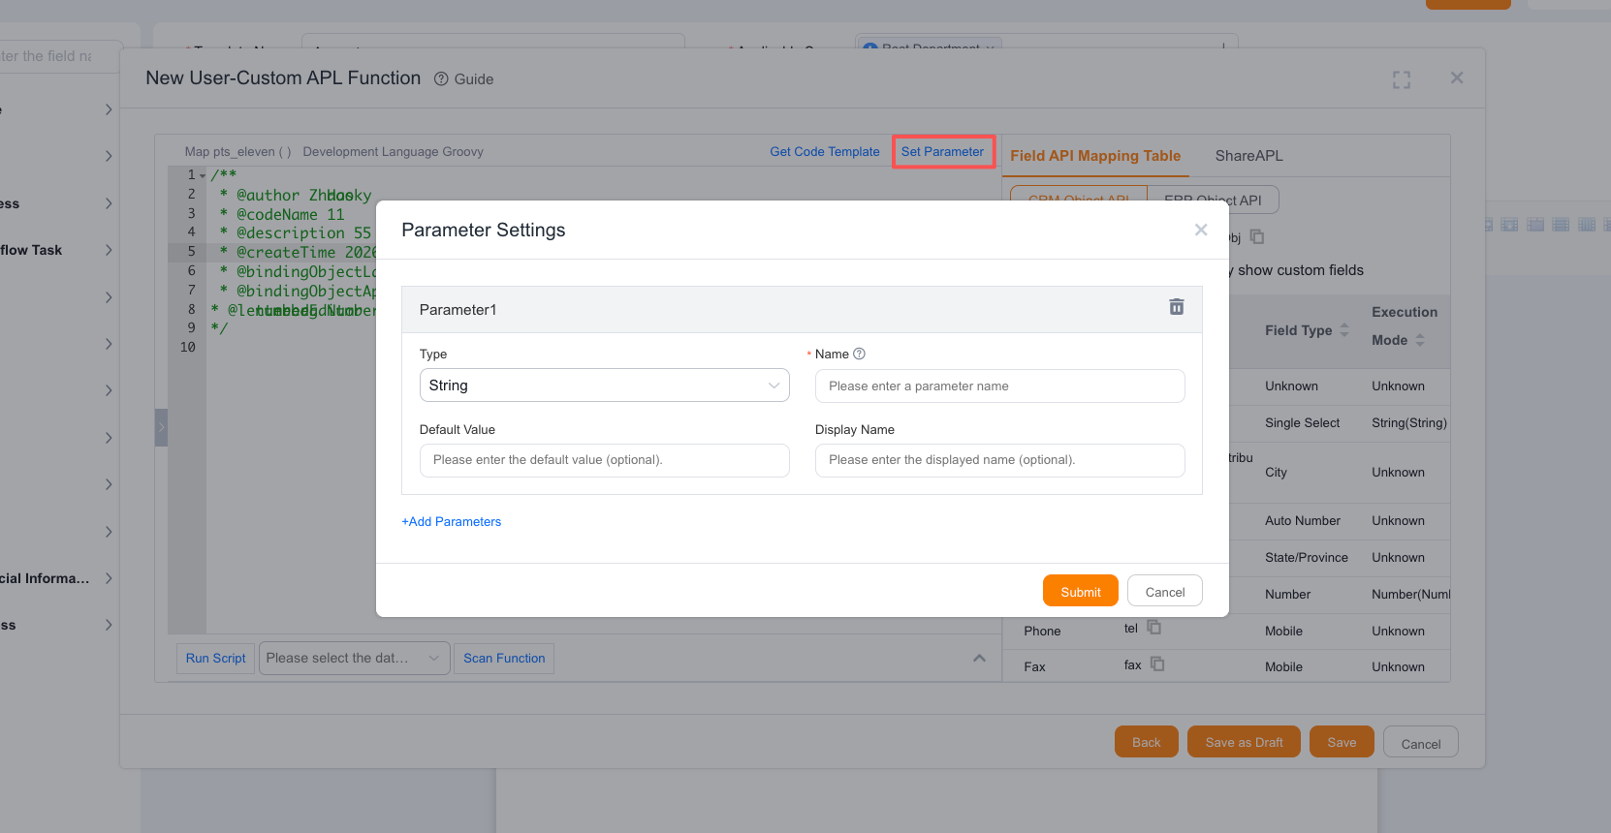The width and height of the screenshot is (1611, 833).
Task: Save the APL function
Action: [x=1342, y=742]
